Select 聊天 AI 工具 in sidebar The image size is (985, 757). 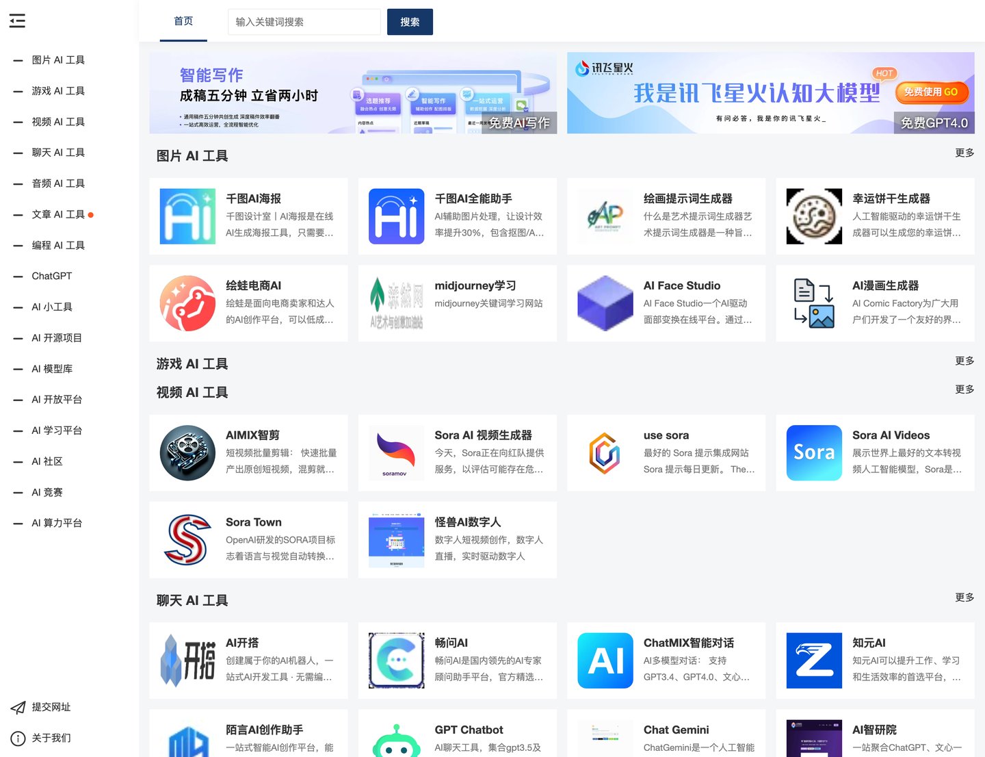coord(58,153)
